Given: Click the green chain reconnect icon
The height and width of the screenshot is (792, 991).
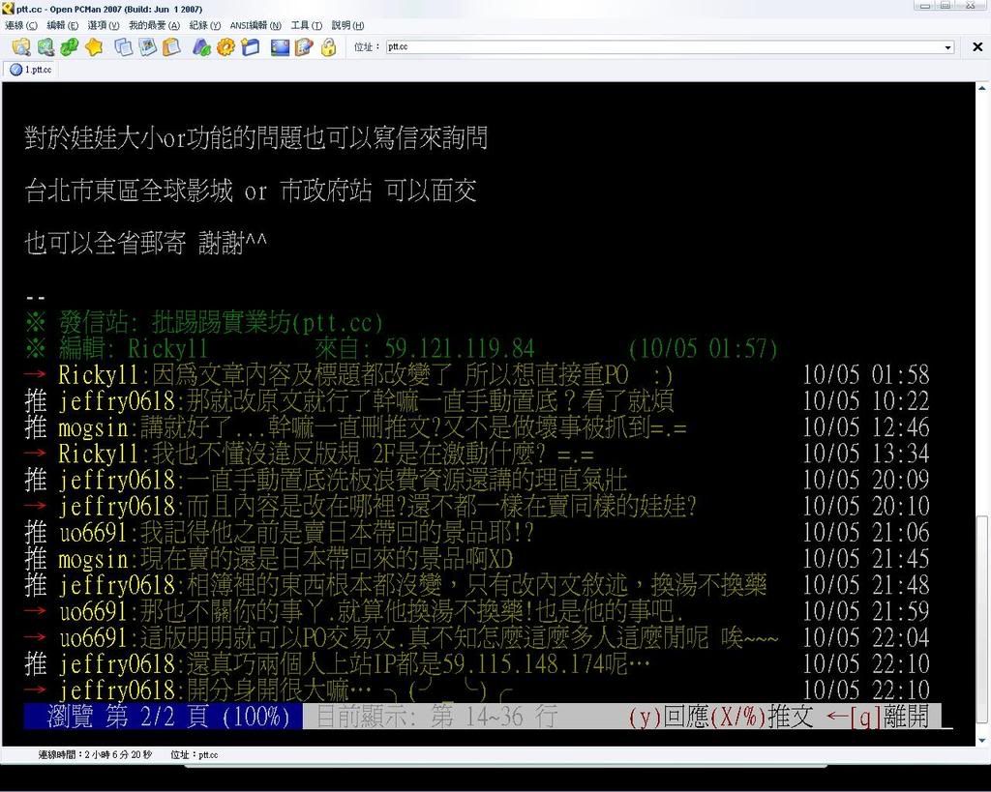Looking at the screenshot, I should coord(69,46).
